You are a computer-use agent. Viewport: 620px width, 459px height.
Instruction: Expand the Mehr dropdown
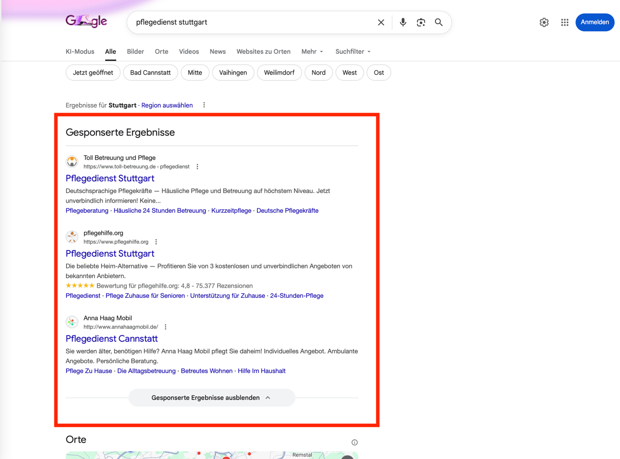tap(312, 51)
